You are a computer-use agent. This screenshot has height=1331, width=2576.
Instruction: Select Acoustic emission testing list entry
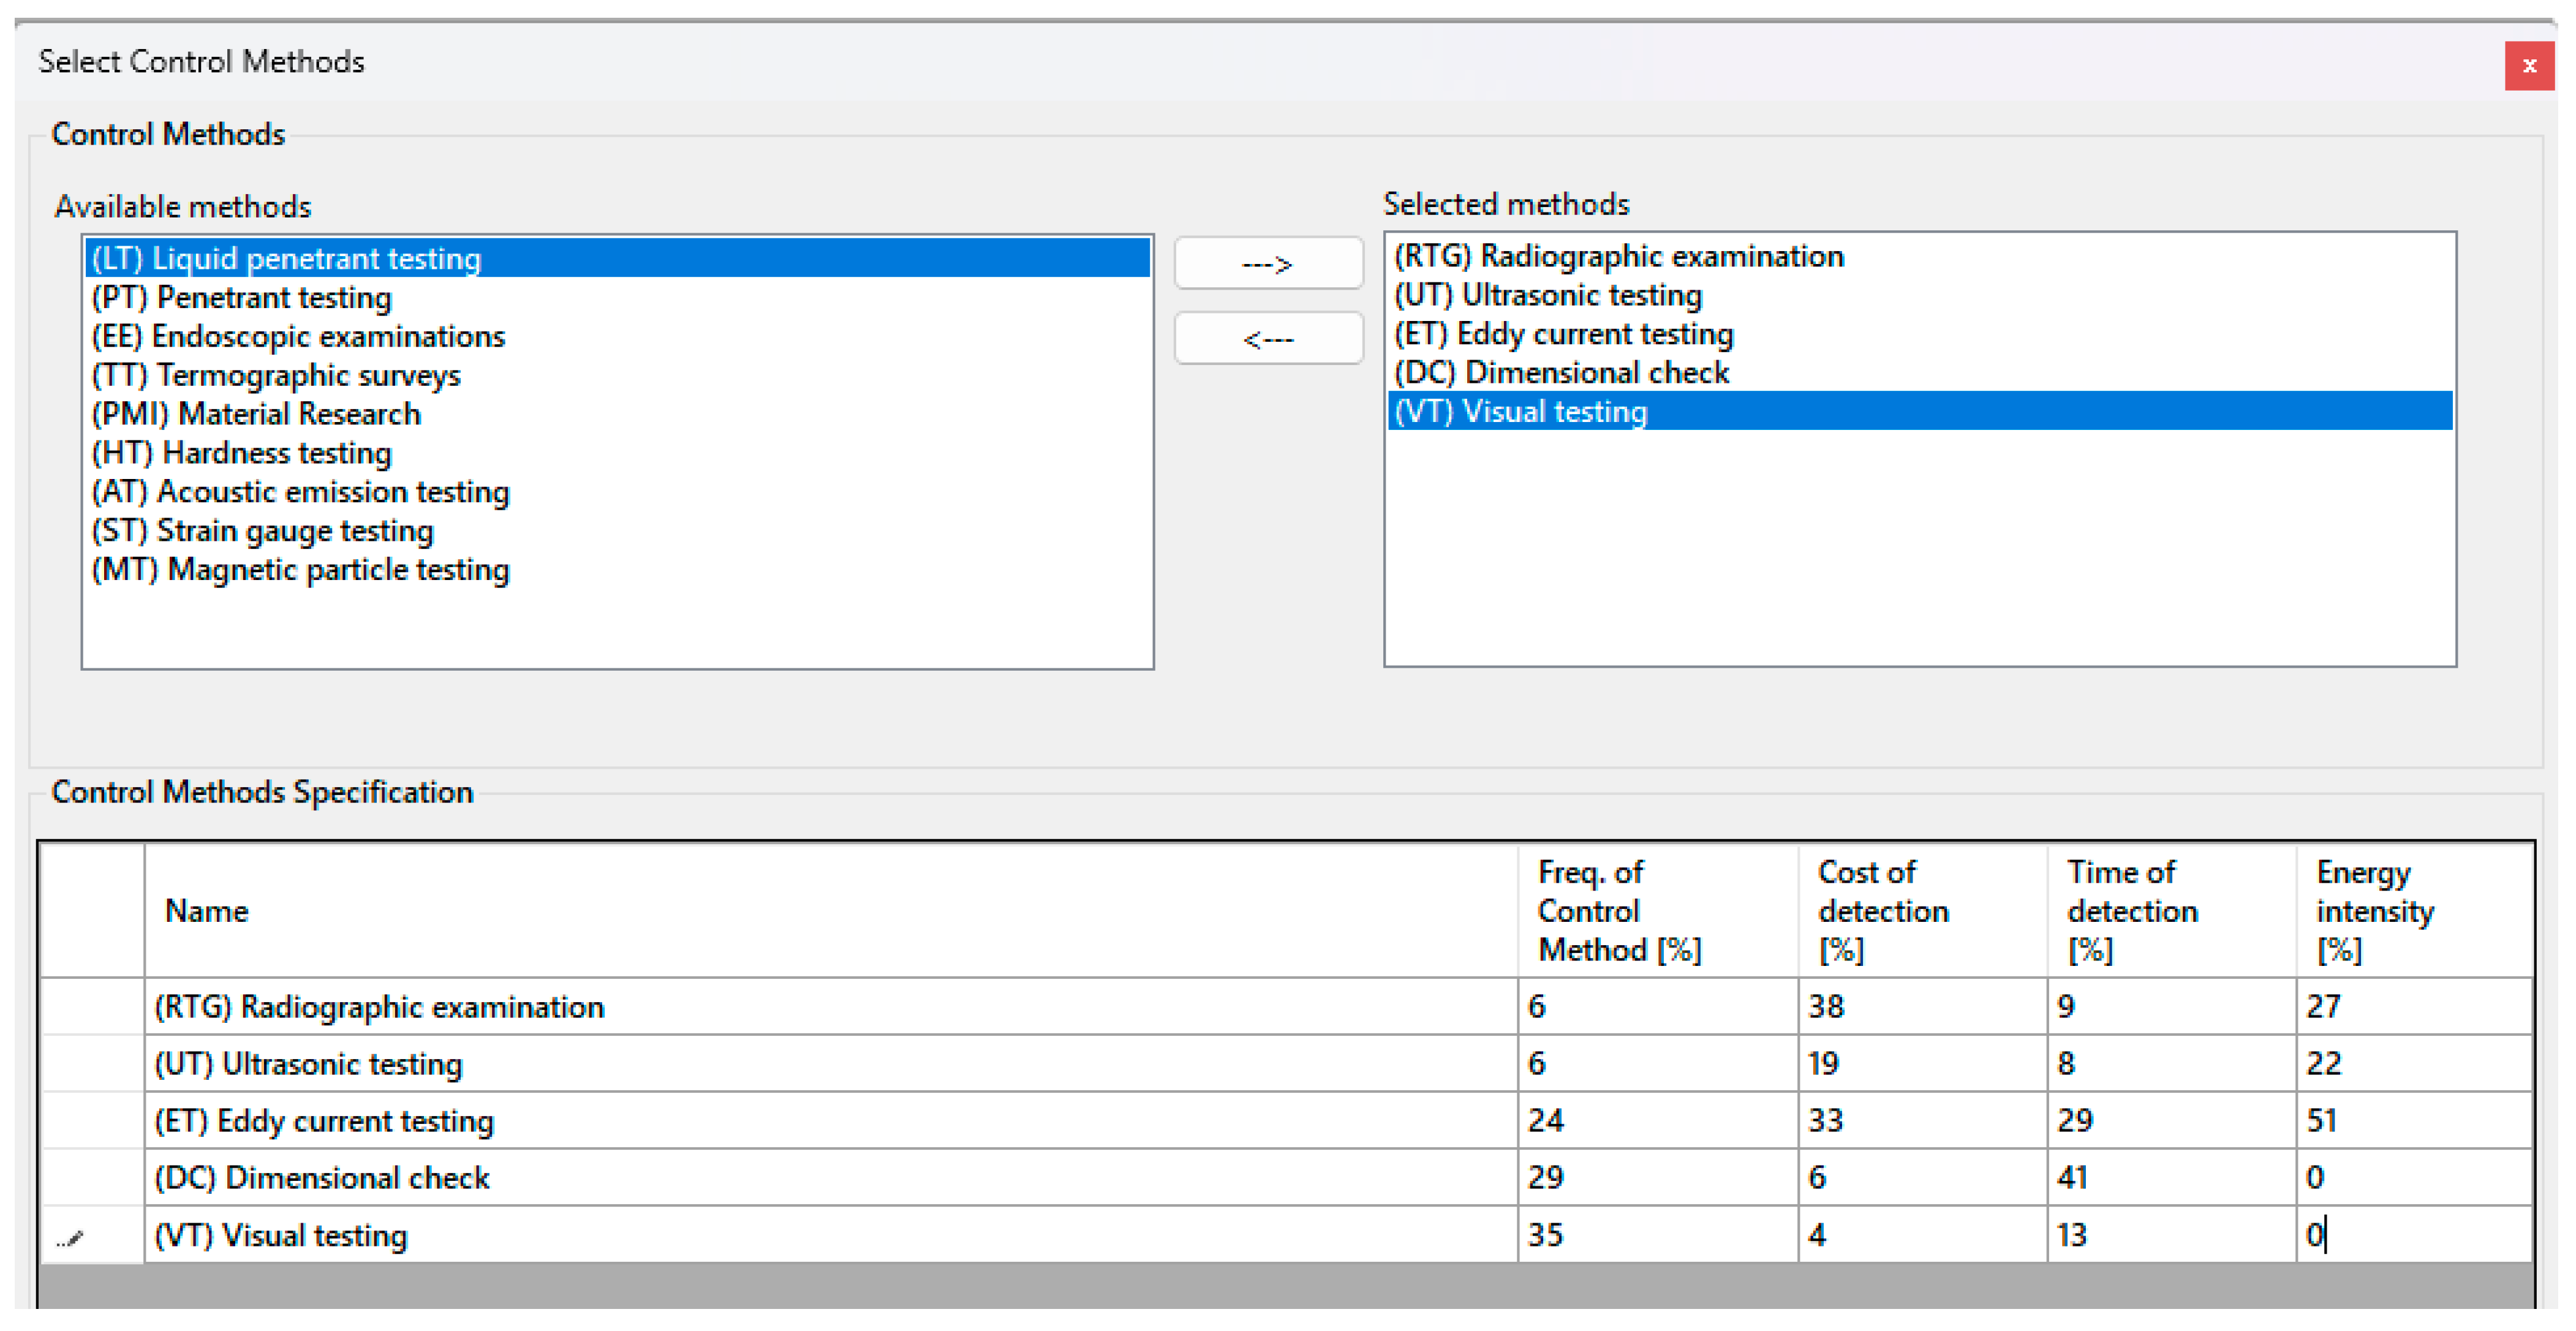pos(300,492)
